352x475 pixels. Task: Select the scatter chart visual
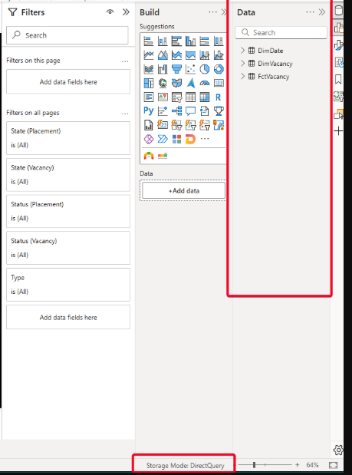tap(191, 69)
